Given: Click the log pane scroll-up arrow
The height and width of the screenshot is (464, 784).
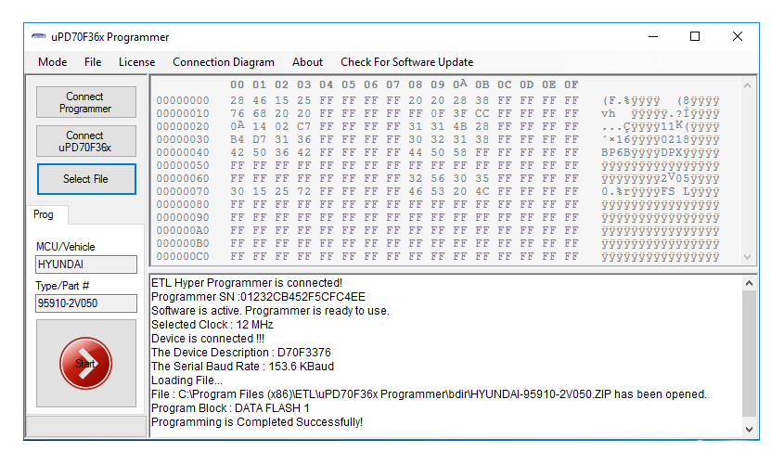Looking at the screenshot, I should 749,283.
